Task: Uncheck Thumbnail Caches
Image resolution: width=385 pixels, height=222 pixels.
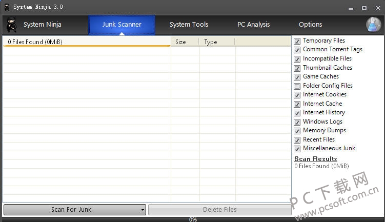Action: click(x=297, y=68)
